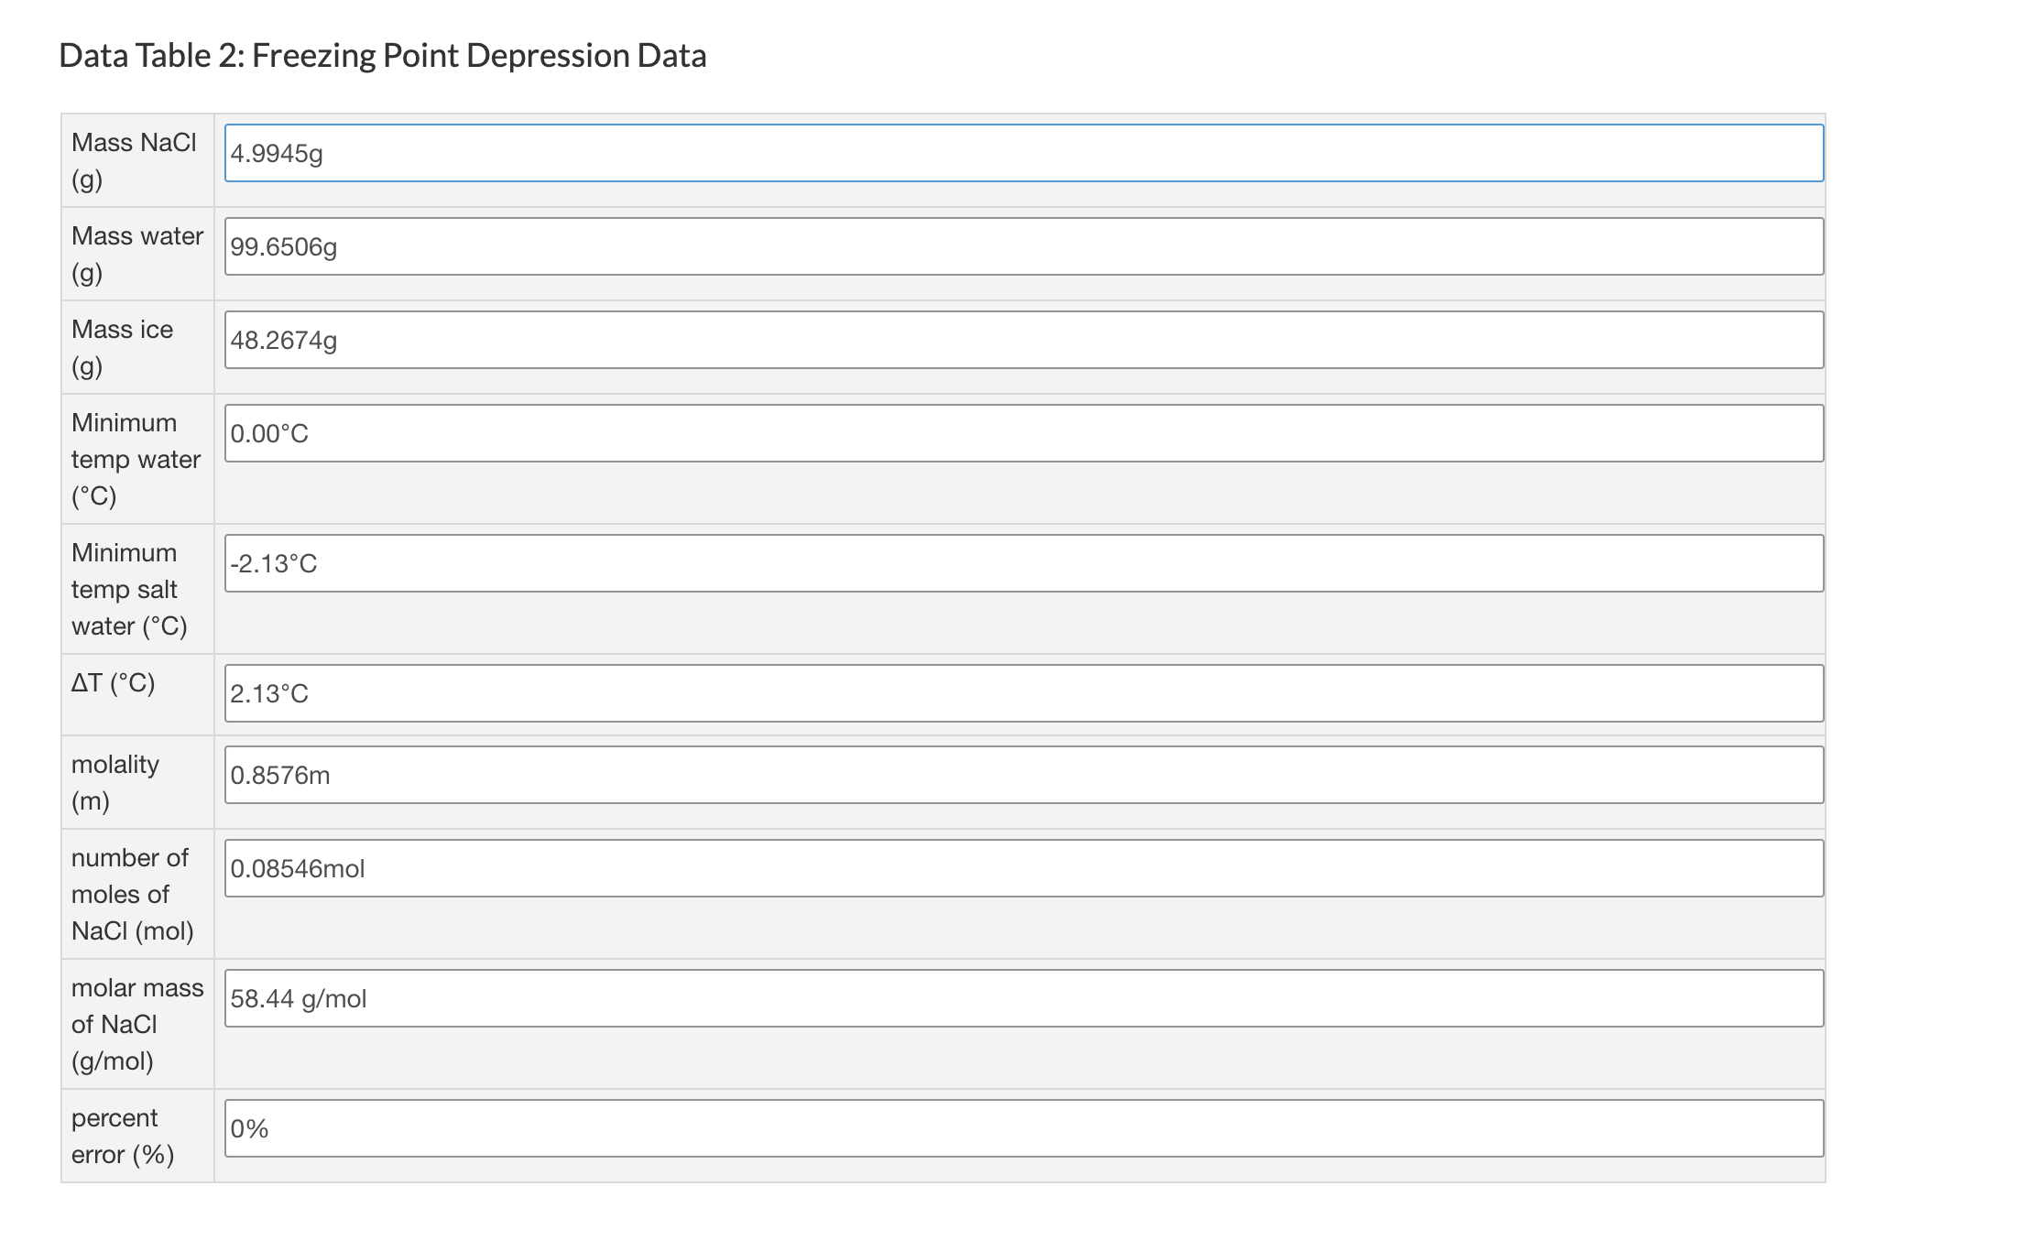Click the Mass ice input field
Viewport: 2028px width, 1251px height.
[1023, 340]
